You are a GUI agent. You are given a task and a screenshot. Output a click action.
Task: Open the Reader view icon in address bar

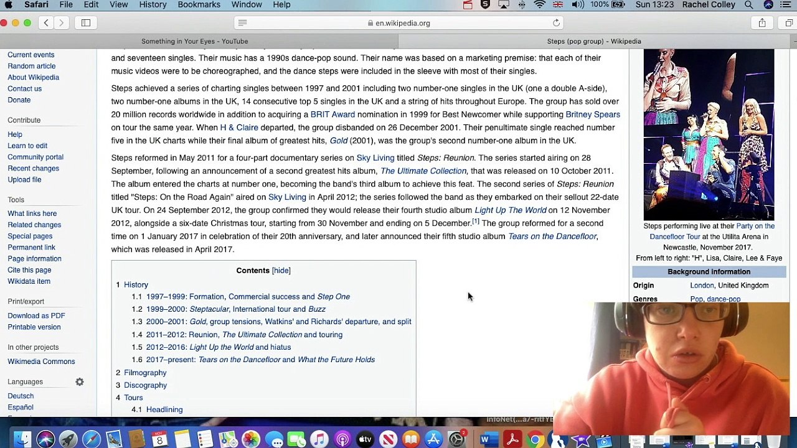243,23
